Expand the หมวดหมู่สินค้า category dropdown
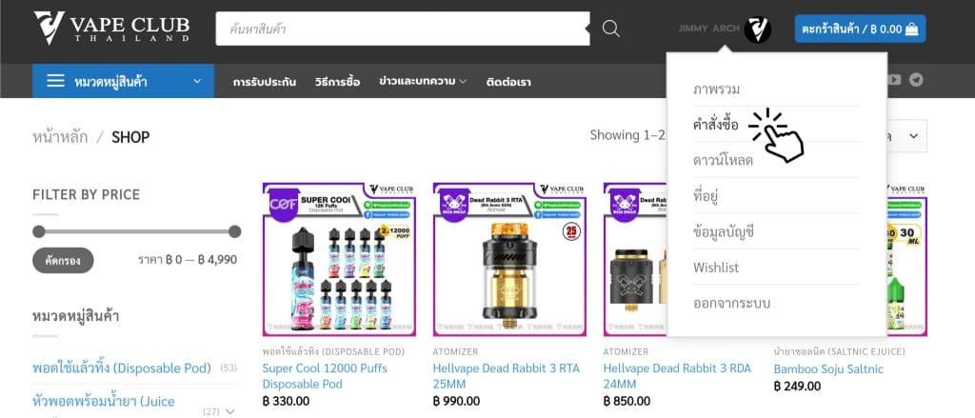The image size is (975, 418). pyautogui.click(x=197, y=82)
